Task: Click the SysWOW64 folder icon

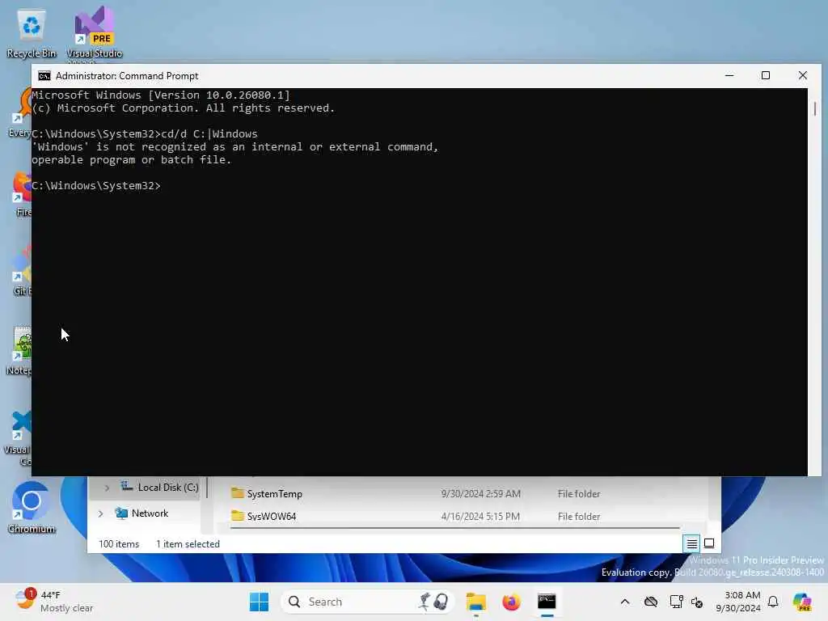Action: point(237,515)
